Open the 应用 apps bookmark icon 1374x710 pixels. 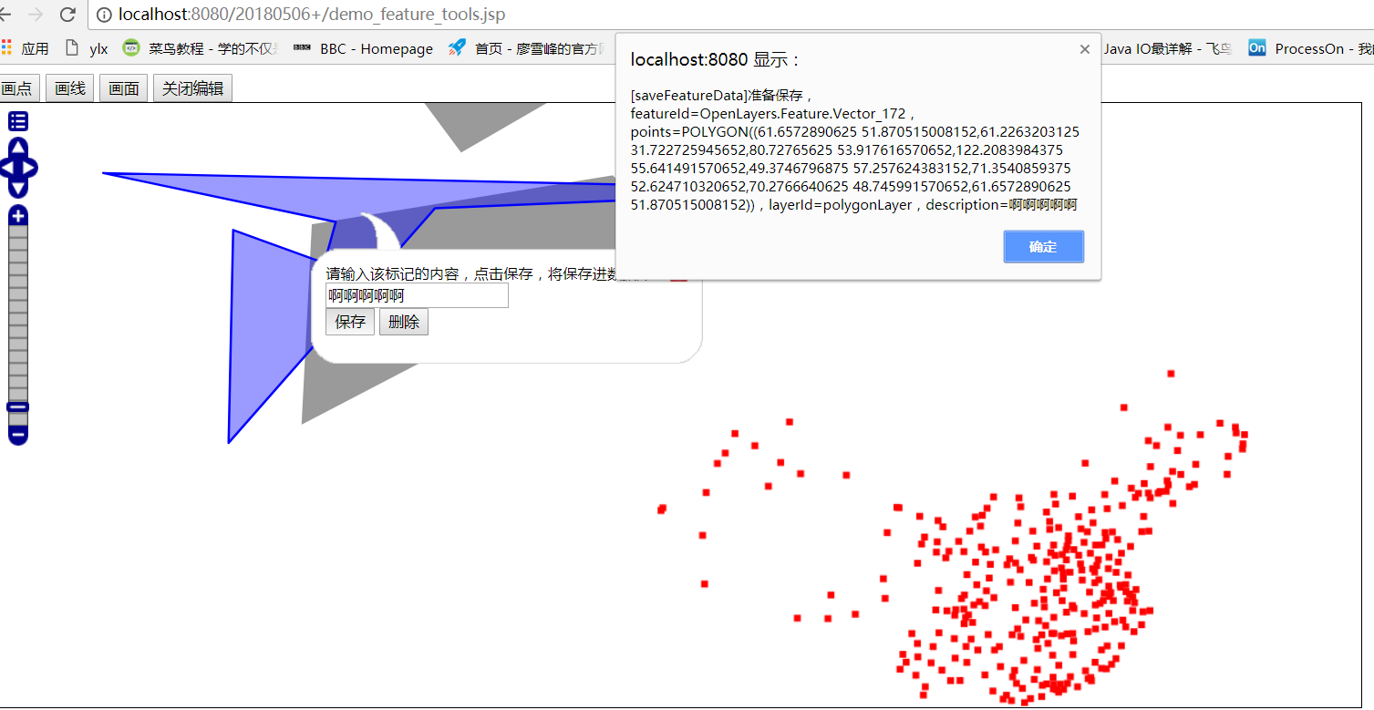(7, 48)
